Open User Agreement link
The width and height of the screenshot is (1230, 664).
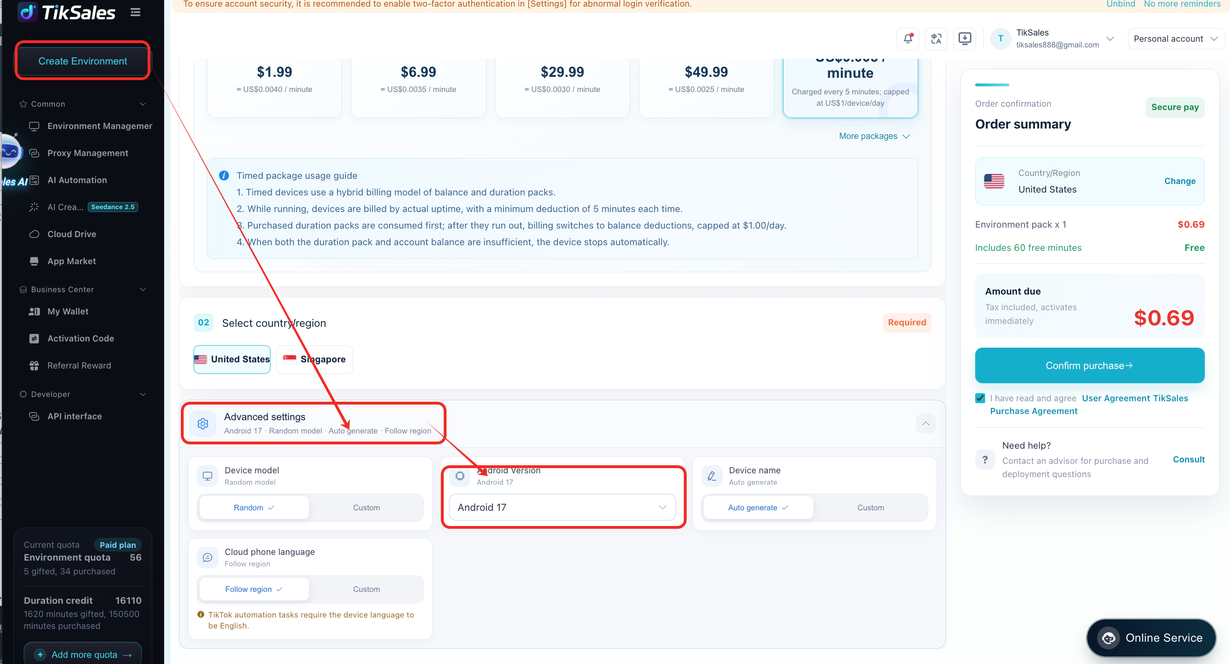point(1116,398)
